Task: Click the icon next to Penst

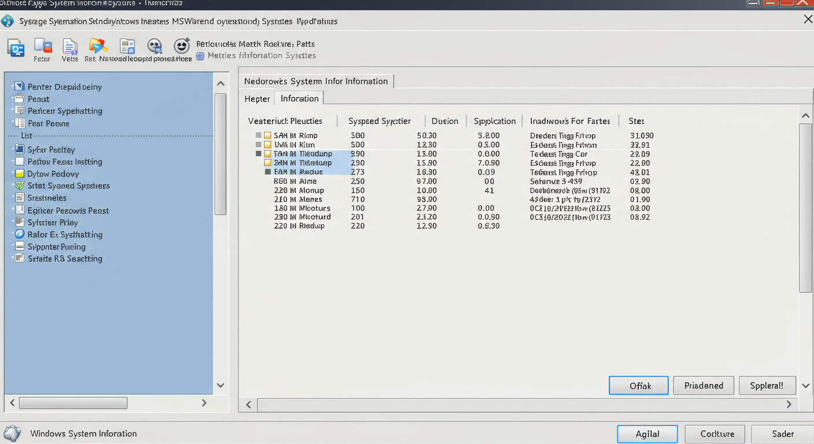Action: [x=19, y=99]
